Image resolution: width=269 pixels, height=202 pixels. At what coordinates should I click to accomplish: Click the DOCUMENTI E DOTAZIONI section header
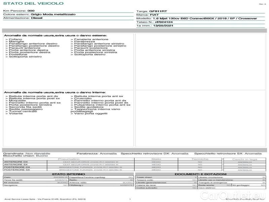201,174
